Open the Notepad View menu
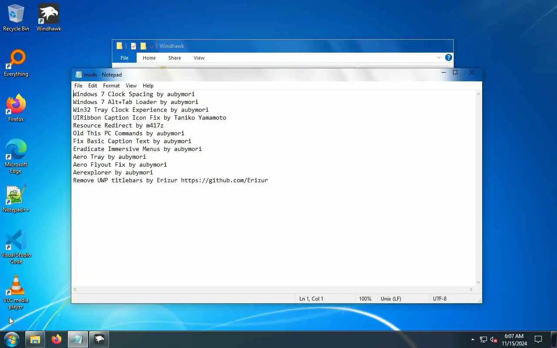This screenshot has width=557, height=348. [x=131, y=86]
